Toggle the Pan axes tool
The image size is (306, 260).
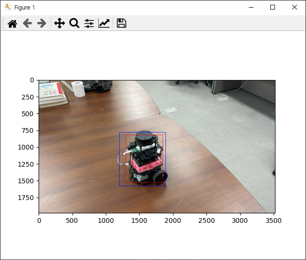(x=59, y=23)
